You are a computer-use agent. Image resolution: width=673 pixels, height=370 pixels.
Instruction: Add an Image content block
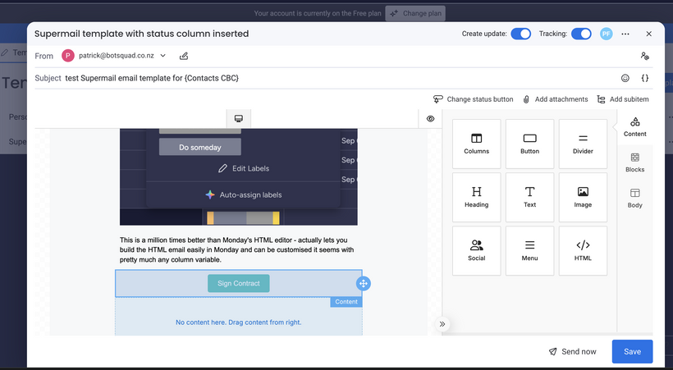point(583,198)
